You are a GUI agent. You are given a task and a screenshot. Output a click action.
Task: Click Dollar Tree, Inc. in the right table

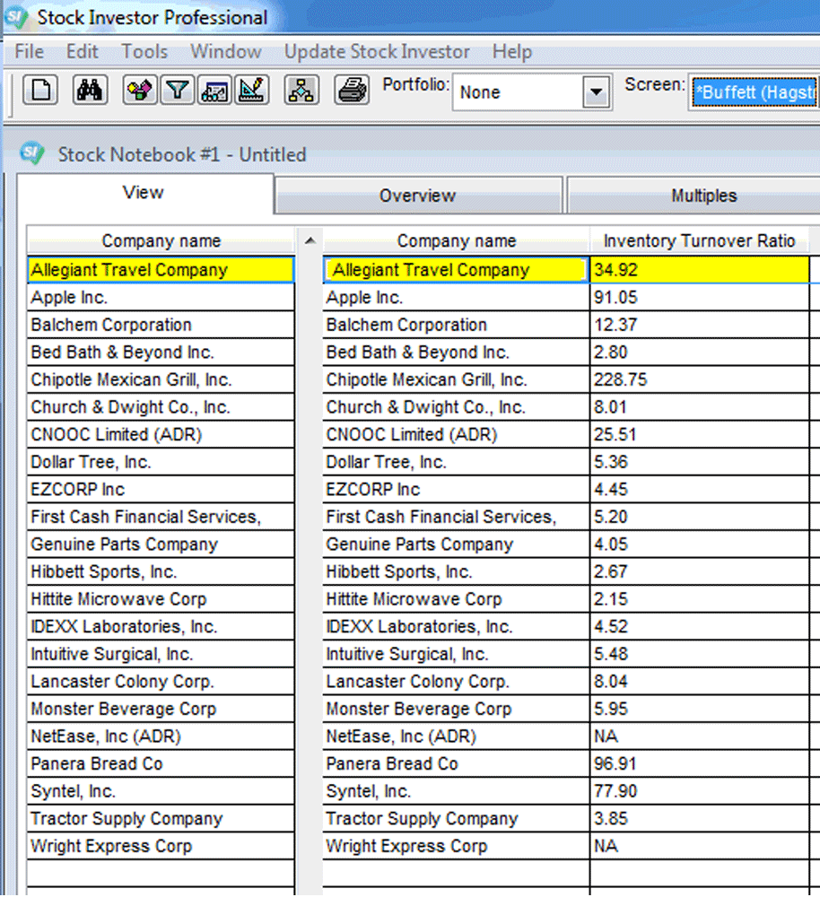[x=456, y=462]
